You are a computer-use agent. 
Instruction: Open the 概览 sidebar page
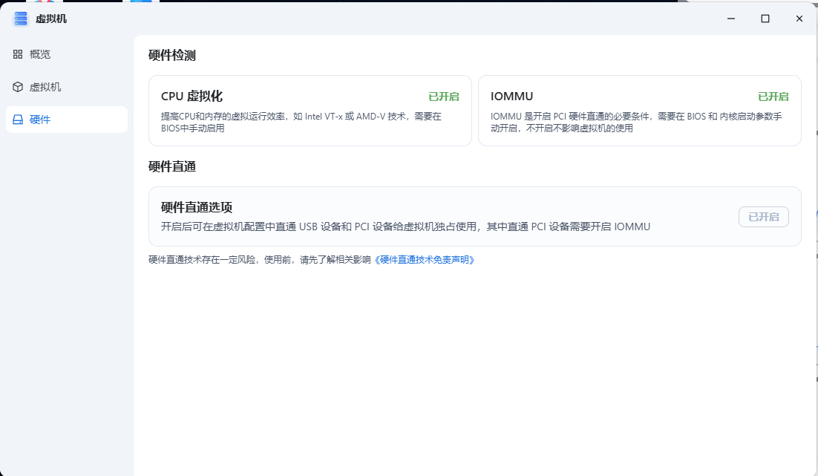40,54
